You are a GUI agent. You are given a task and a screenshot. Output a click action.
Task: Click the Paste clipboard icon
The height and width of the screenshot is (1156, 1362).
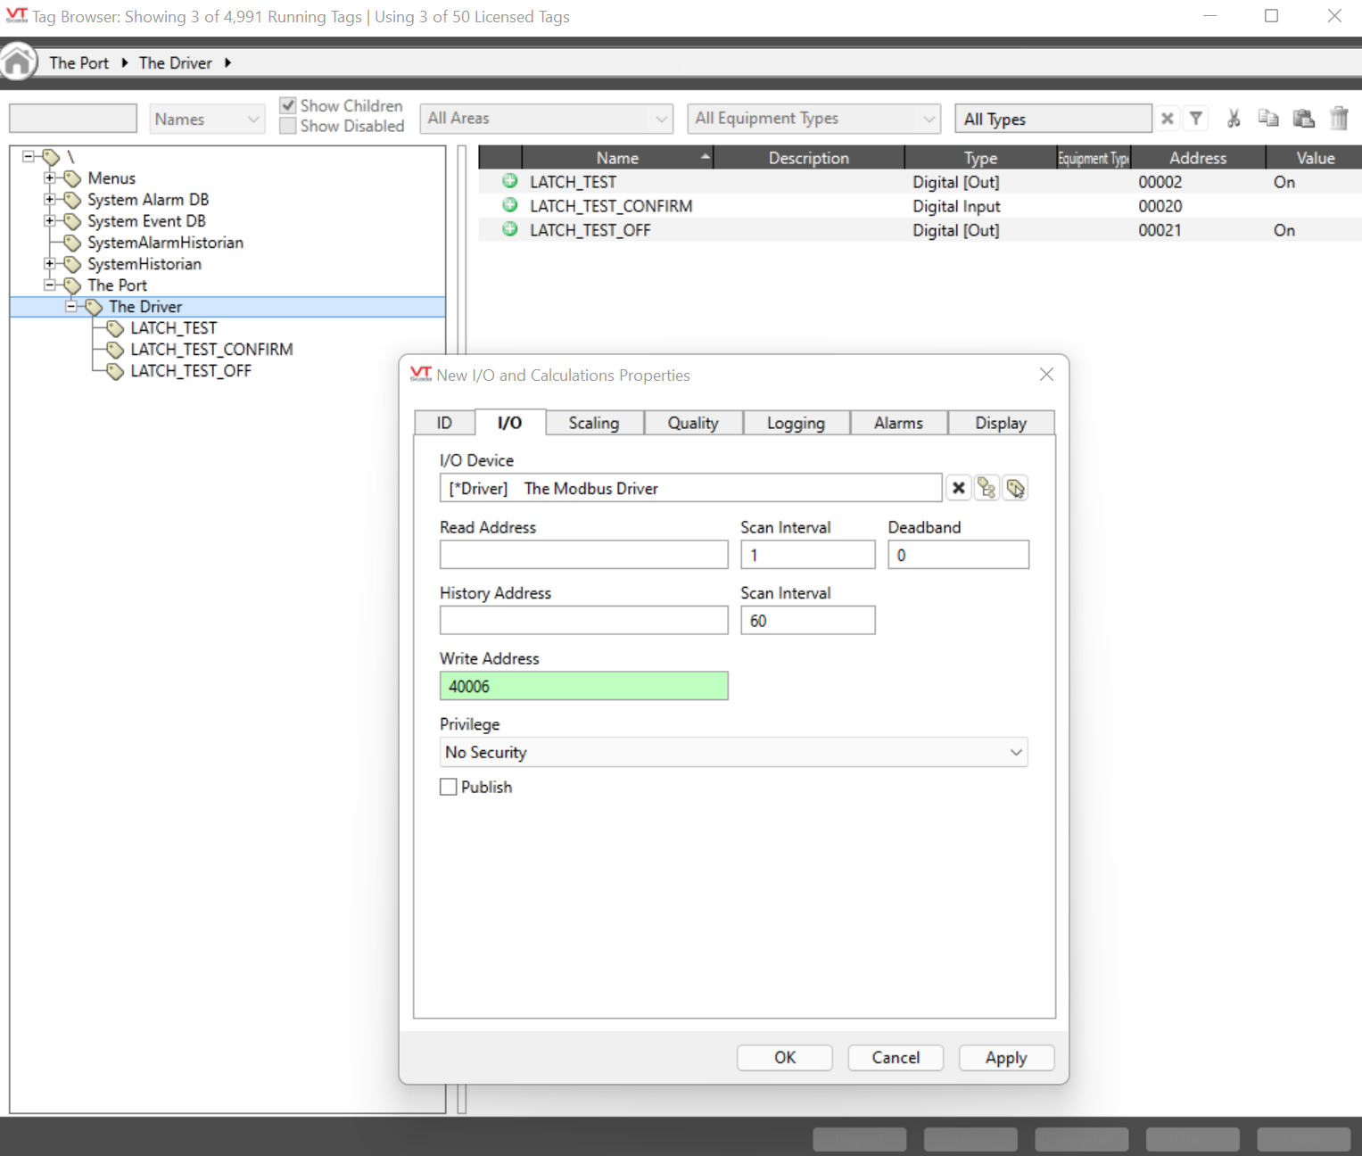click(x=1303, y=119)
